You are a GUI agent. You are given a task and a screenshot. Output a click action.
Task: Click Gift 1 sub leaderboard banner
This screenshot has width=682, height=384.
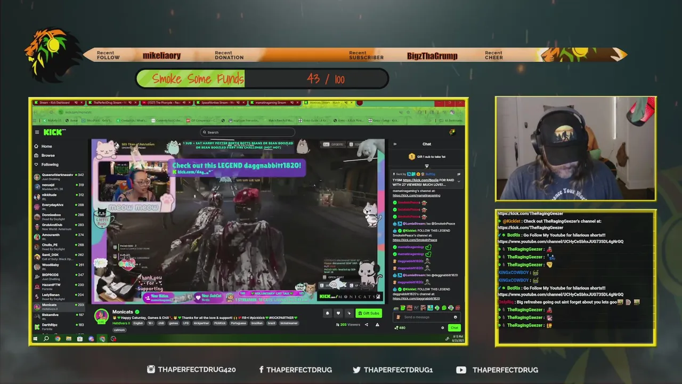(x=427, y=157)
